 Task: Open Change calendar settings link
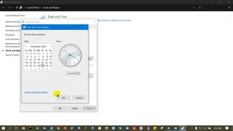point(36,92)
